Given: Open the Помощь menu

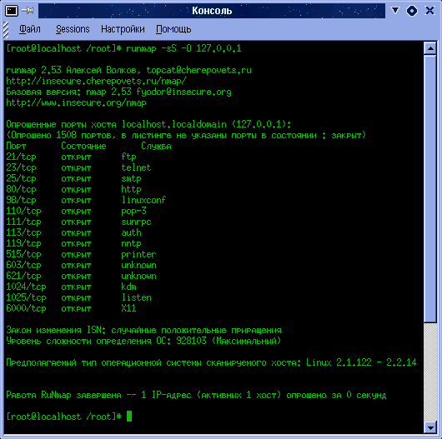Looking at the screenshot, I should point(173,29).
